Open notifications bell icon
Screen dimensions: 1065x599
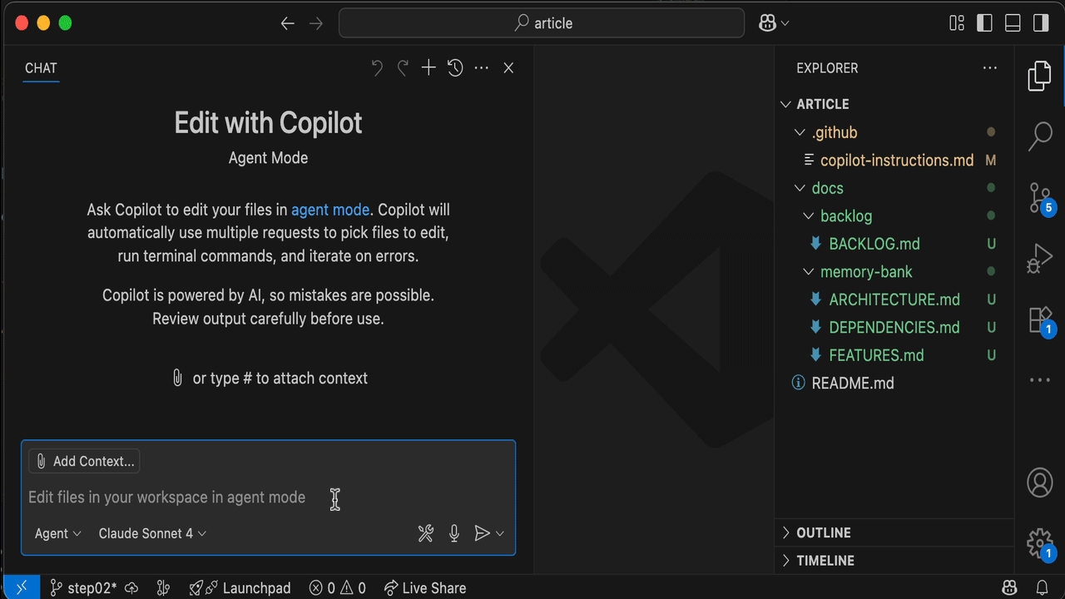[1042, 588]
